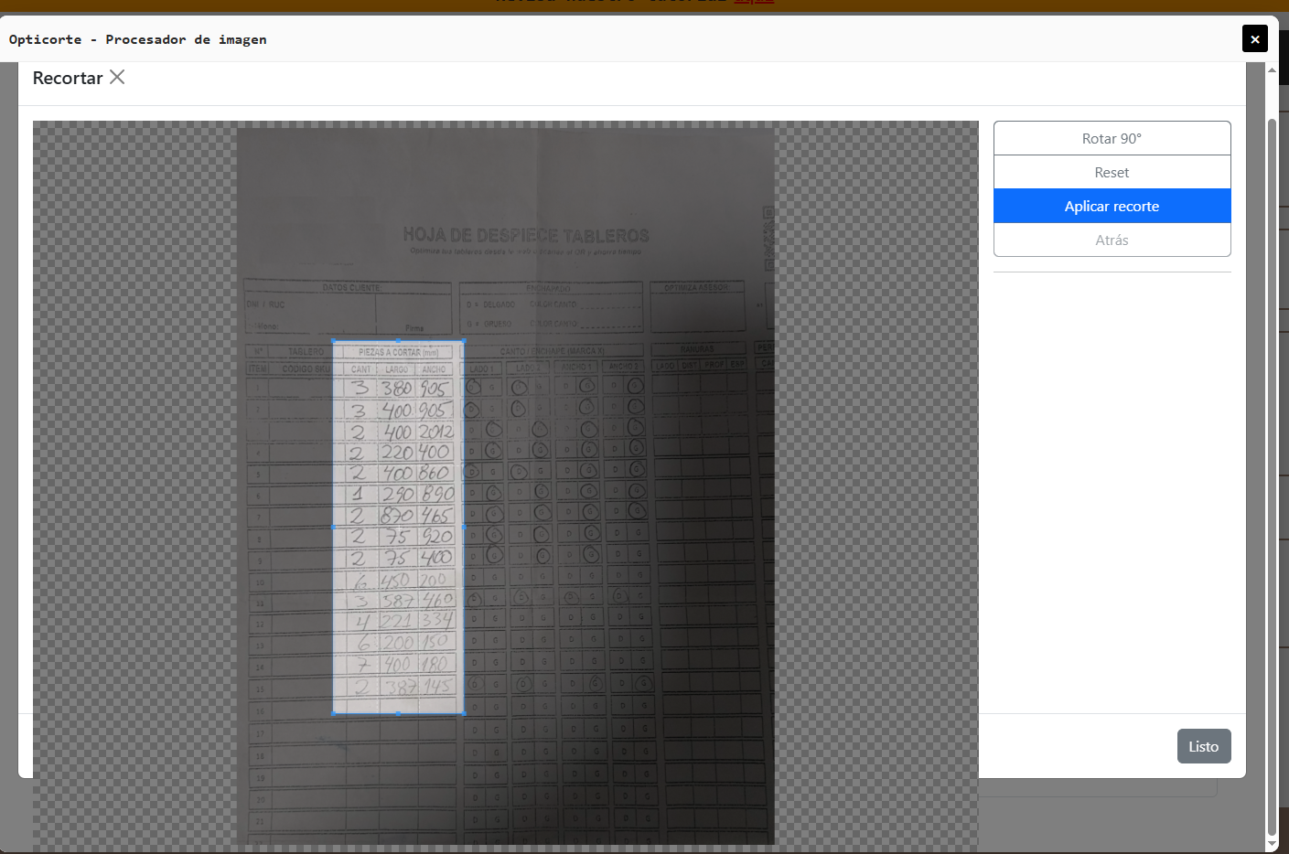The width and height of the screenshot is (1289, 854).
Task: Click the vertical scrollbar thumb
Action: coord(1272,457)
